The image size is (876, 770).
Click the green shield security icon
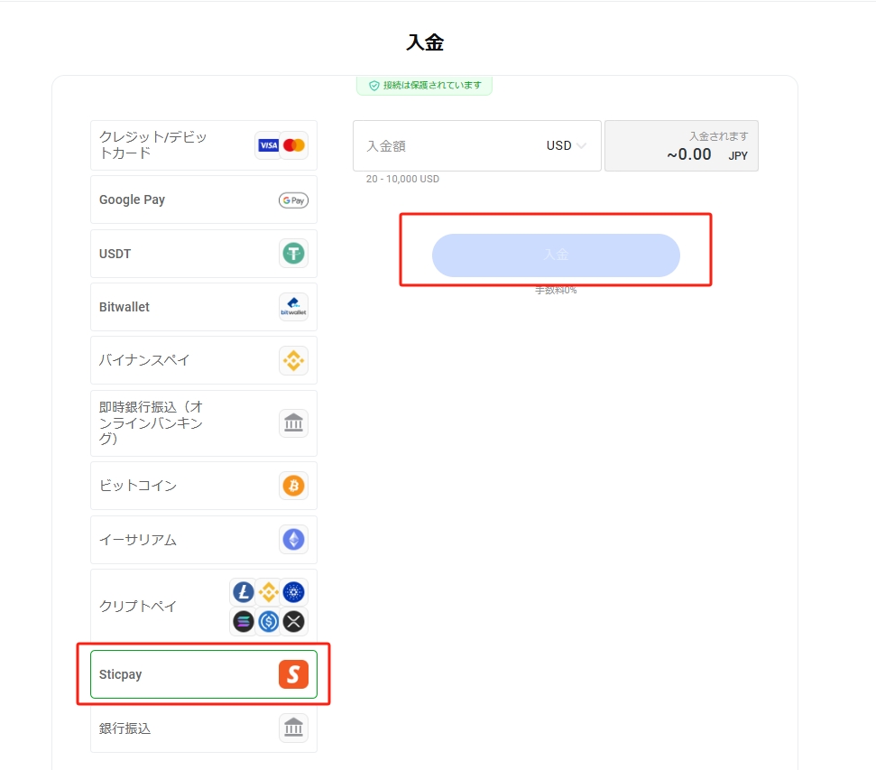click(373, 86)
